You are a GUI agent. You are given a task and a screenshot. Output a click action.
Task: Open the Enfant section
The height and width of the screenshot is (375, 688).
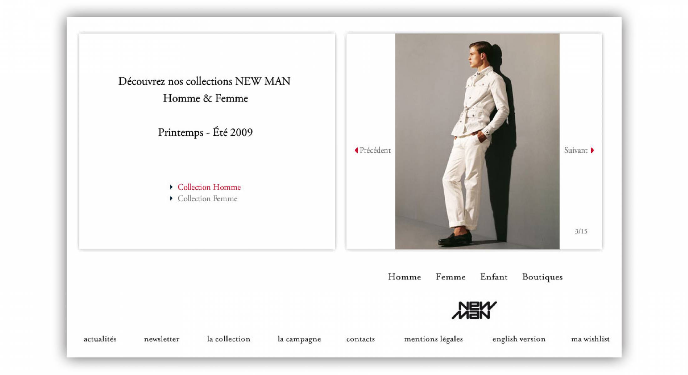tap(494, 277)
